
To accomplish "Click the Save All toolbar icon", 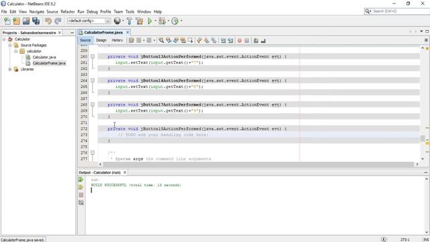I will tap(36, 21).
